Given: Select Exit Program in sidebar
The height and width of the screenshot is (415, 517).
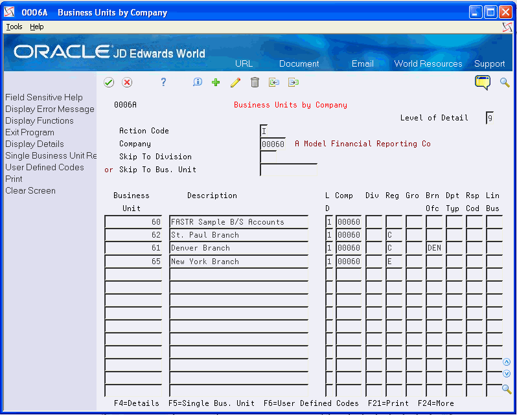Looking at the screenshot, I should (x=30, y=133).
